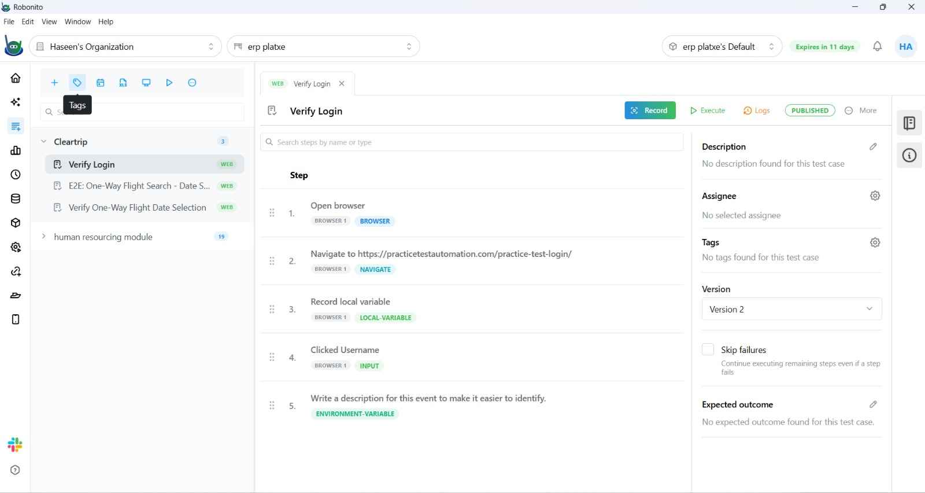925x493 pixels.
Task: Open the clock history sidebar icon
Action: tap(16, 175)
